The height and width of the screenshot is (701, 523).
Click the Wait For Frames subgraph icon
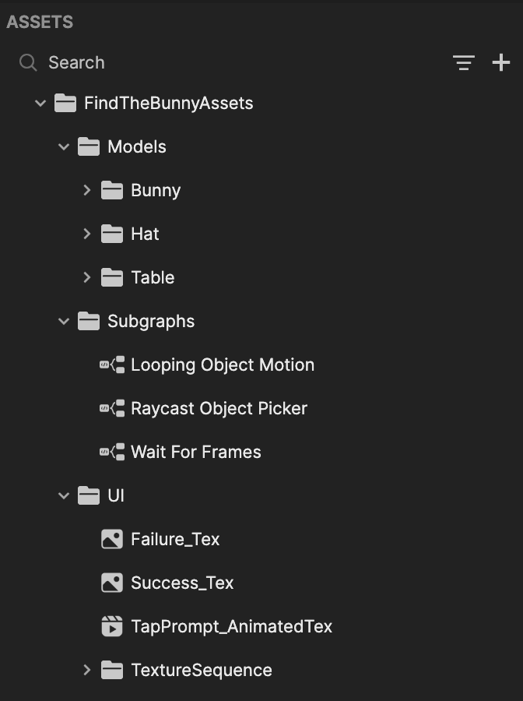pos(112,452)
